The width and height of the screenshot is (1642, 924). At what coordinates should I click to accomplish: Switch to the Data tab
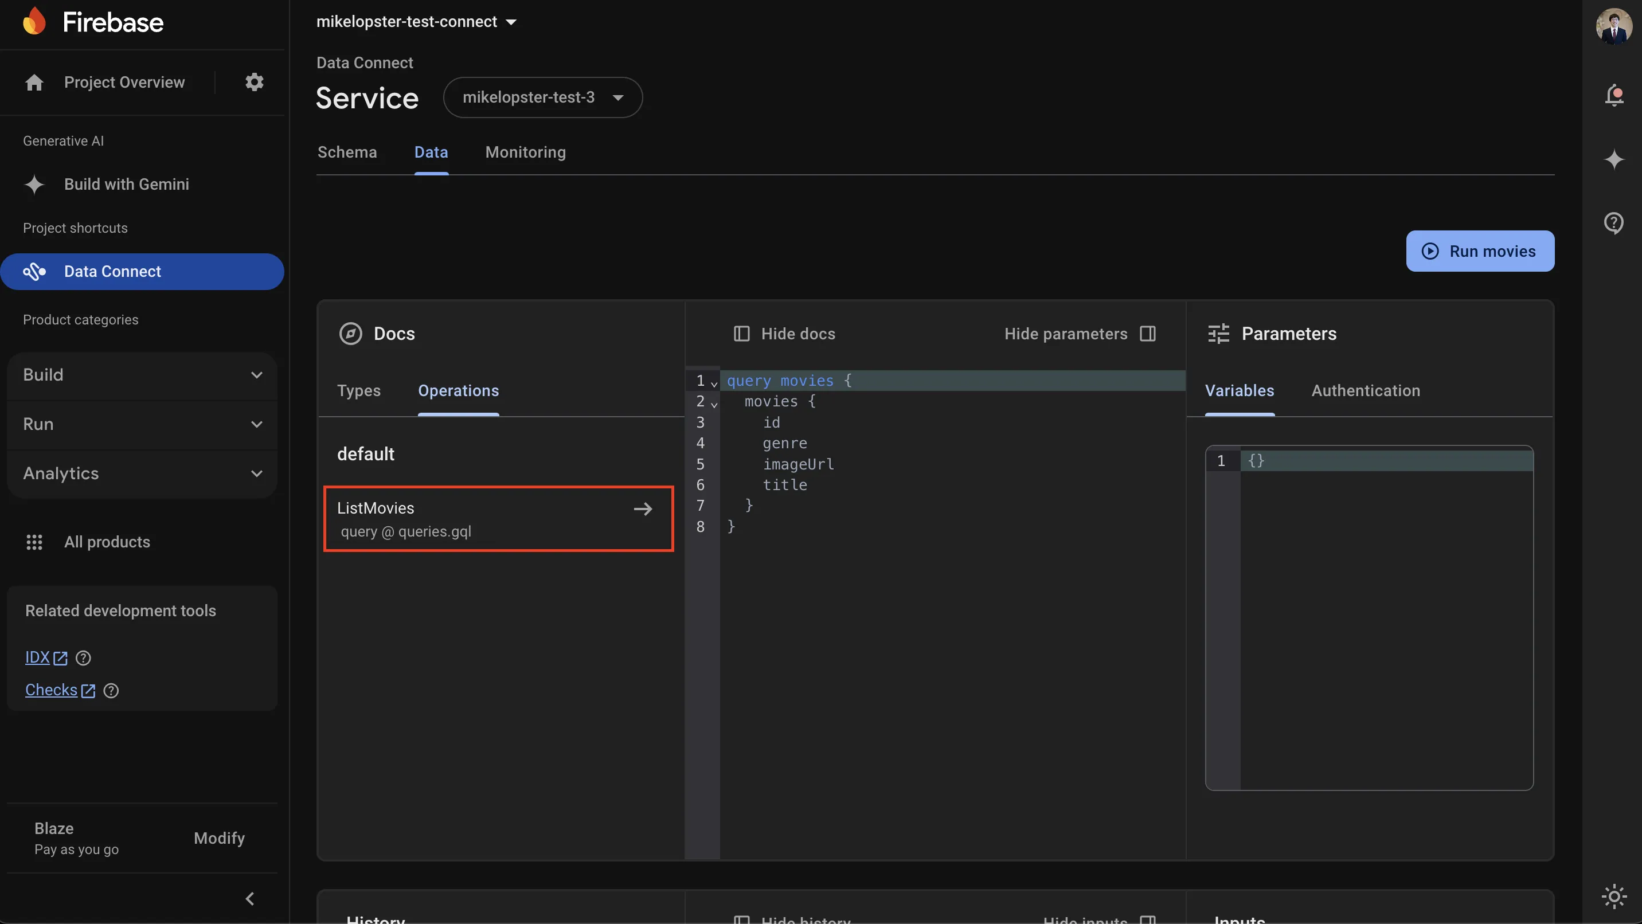431,152
